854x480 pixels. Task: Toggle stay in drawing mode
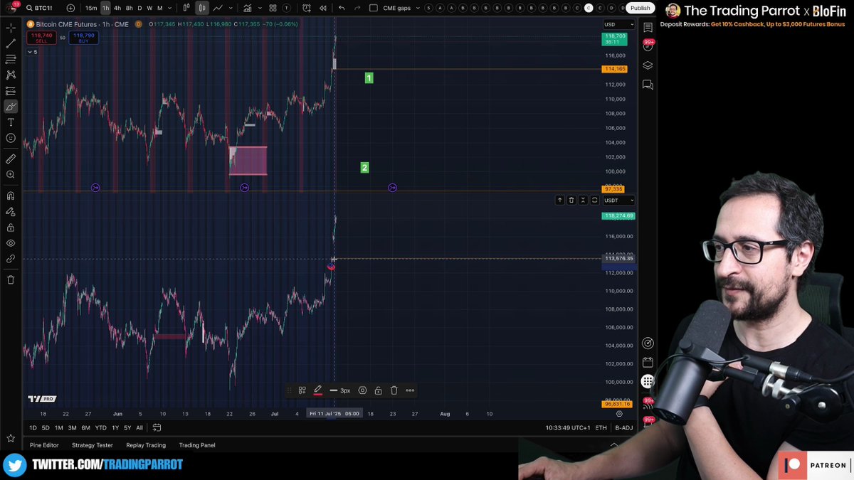[11, 212]
